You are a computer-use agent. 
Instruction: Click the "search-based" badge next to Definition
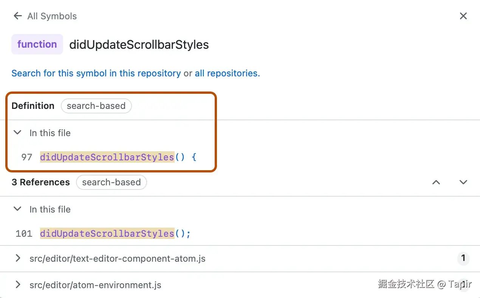pyautogui.click(x=96, y=106)
